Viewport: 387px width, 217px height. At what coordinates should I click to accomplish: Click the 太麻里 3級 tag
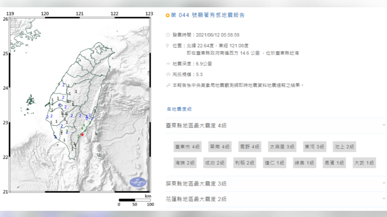pos(282,147)
